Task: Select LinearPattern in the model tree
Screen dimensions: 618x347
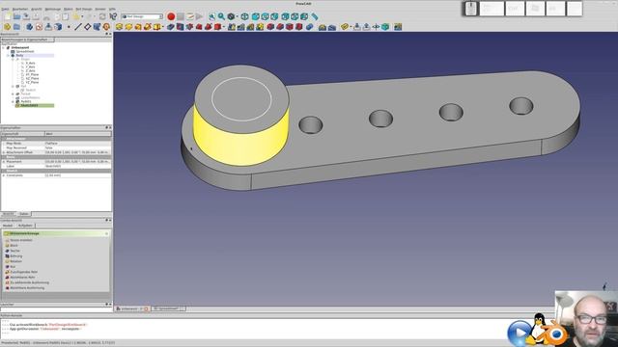Action: [30, 97]
